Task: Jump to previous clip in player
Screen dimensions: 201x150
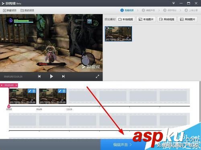Action: click(x=39, y=76)
